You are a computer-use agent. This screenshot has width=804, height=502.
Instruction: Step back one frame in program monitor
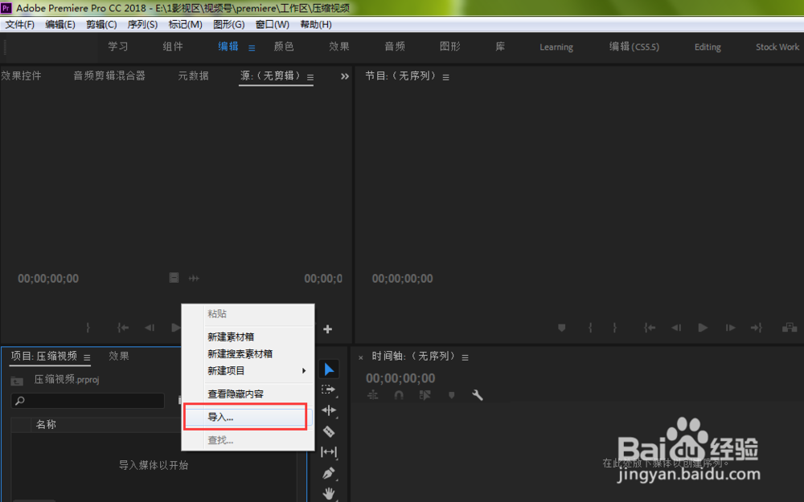676,328
